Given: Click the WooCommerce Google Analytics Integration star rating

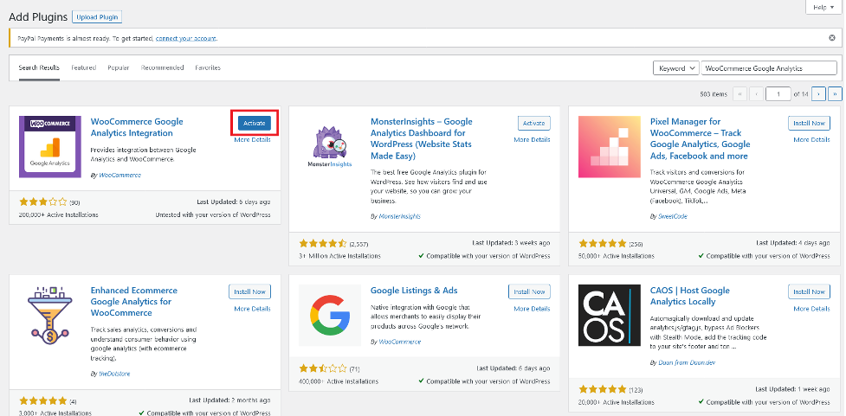Looking at the screenshot, I should point(43,202).
